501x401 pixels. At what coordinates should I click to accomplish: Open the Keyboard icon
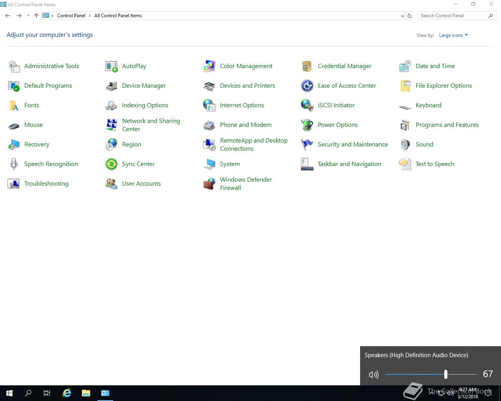[405, 107]
